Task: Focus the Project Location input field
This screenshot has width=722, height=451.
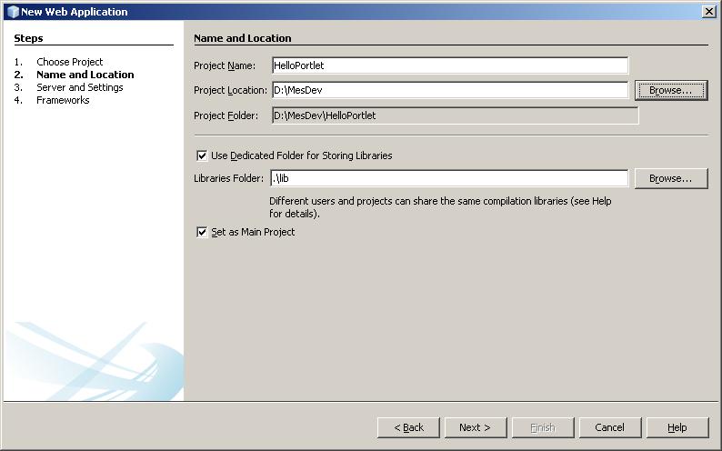Action: coord(450,90)
